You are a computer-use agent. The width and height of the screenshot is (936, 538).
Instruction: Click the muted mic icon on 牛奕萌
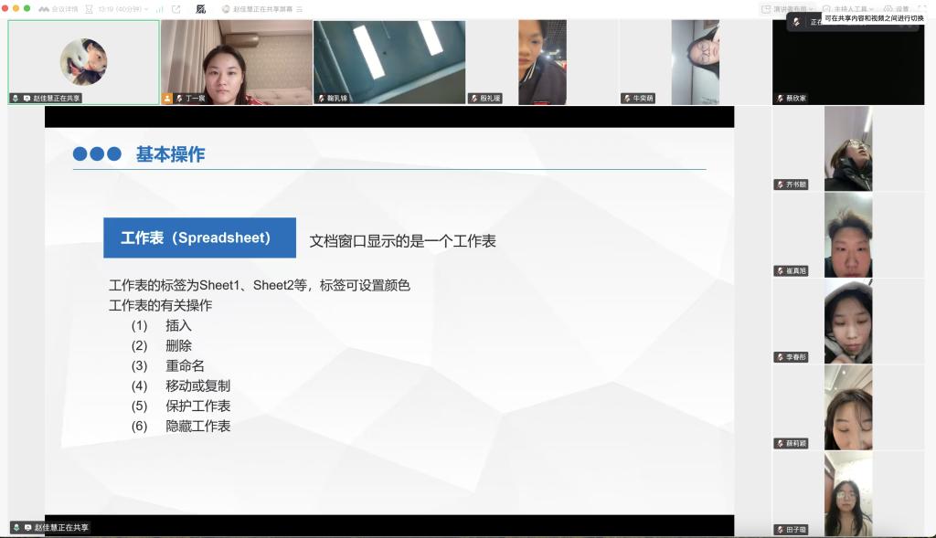coord(626,98)
